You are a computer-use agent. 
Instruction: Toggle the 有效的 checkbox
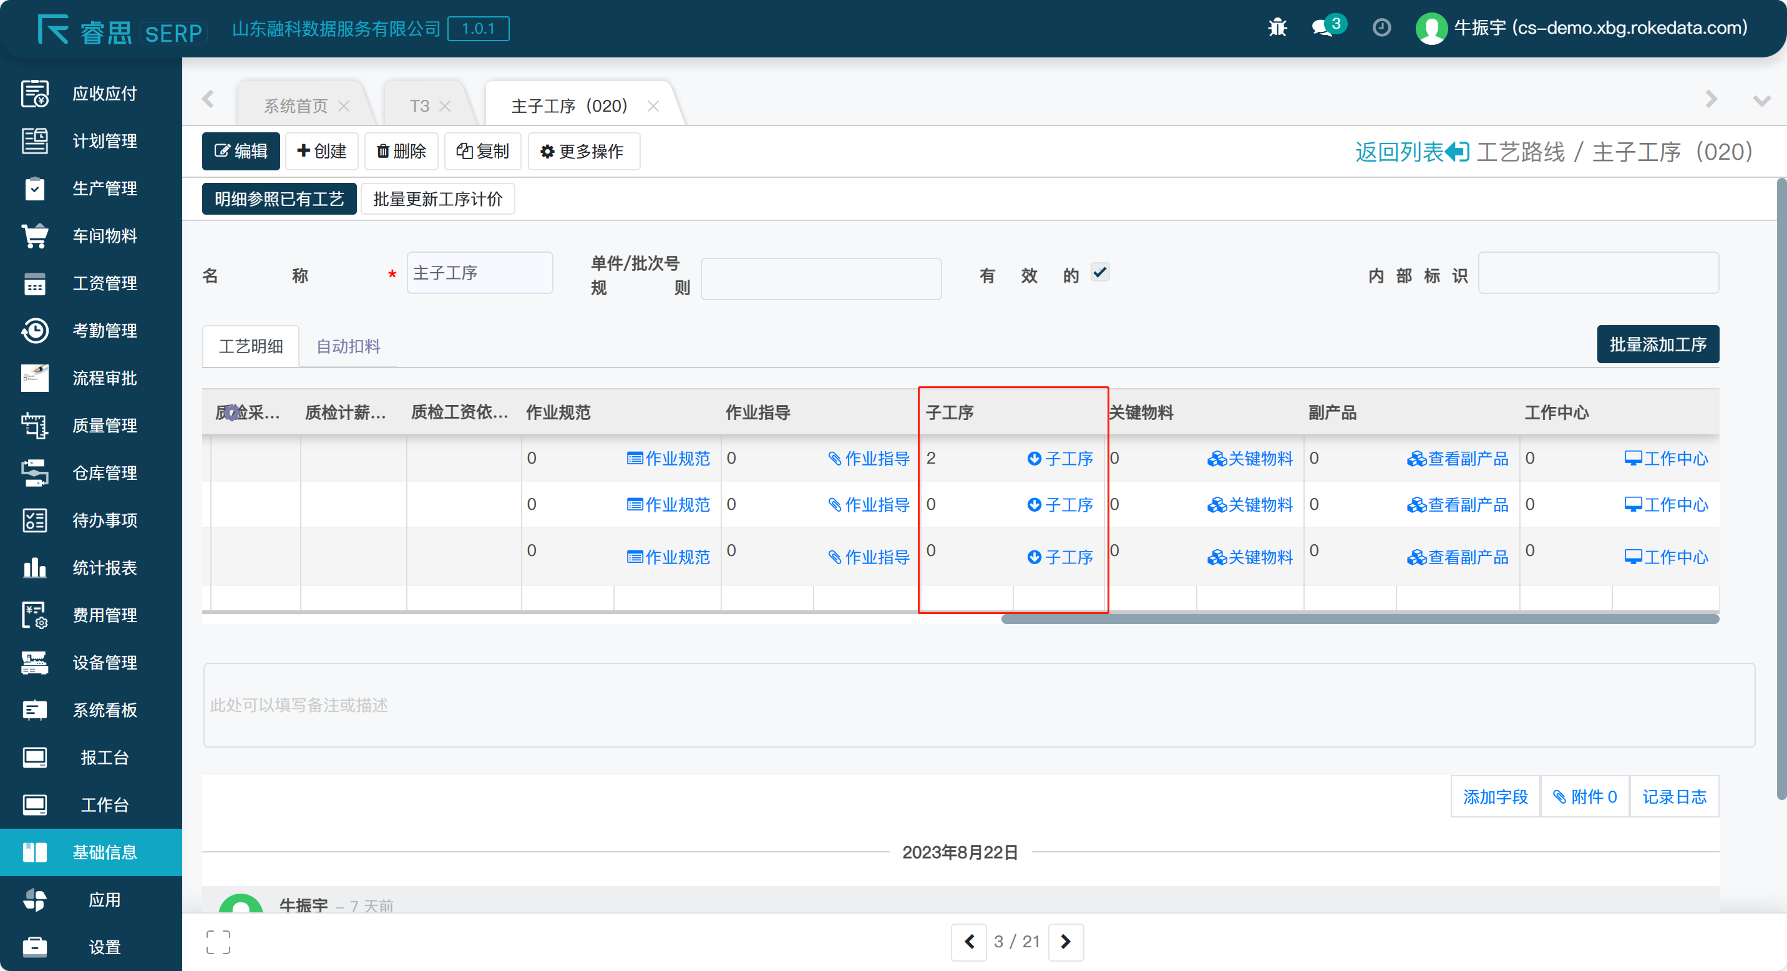point(1099,272)
